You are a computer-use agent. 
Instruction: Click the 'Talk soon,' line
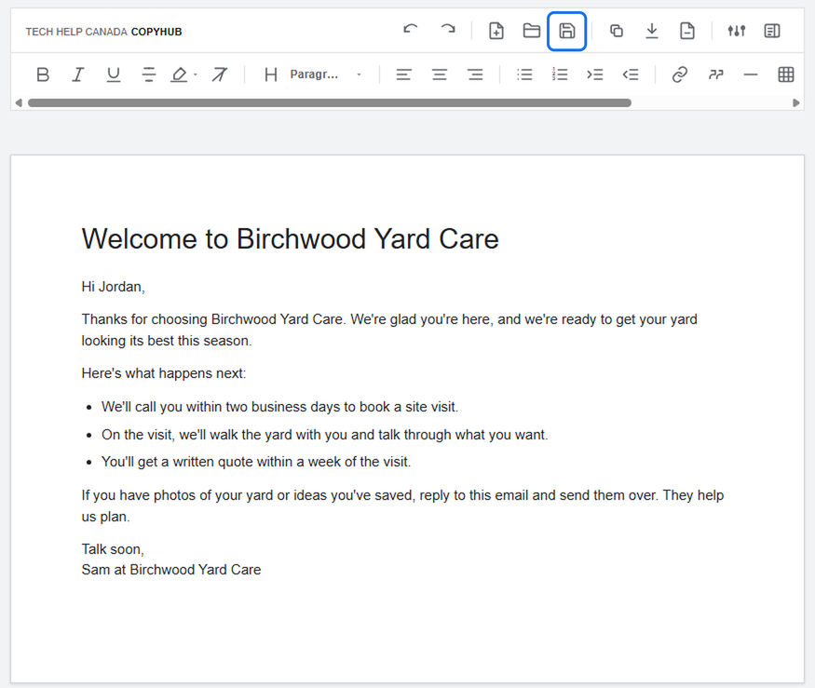[x=113, y=549]
